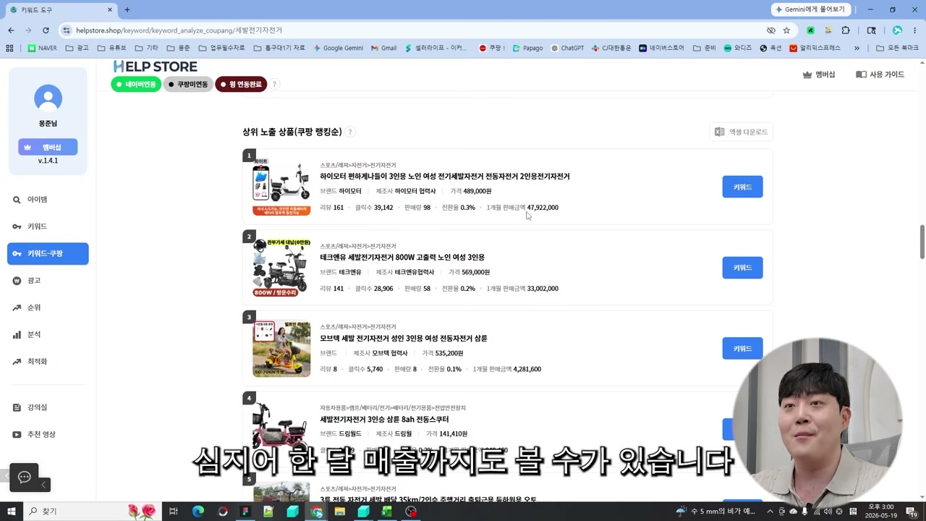Open Task View in the taskbar
Screen dimensions: 926x521
coord(174,512)
